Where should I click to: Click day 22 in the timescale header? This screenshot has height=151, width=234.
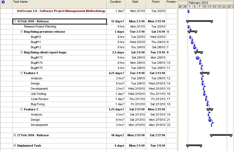click(224, 7)
